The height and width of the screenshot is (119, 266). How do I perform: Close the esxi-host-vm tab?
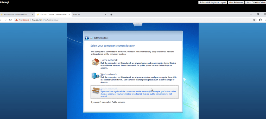pyautogui.click(x=33, y=14)
